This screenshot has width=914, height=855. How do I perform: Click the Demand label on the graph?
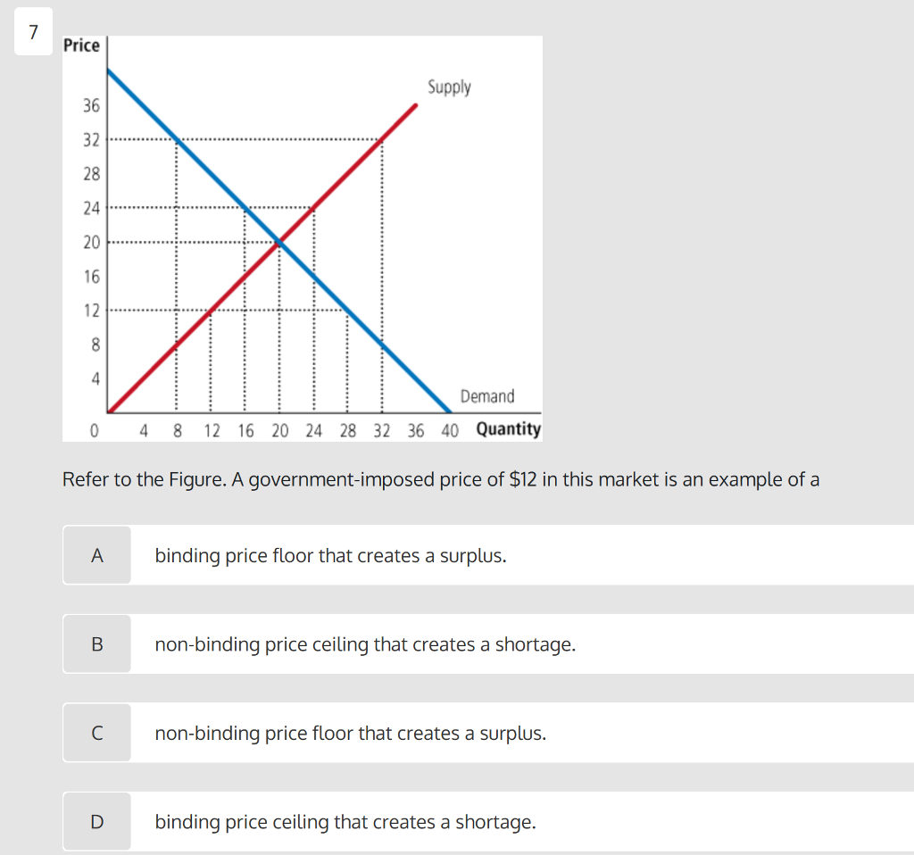487,396
